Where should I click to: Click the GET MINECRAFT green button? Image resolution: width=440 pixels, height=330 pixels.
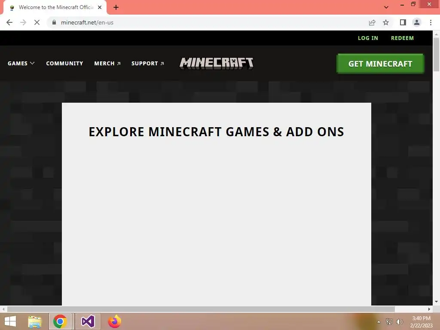click(380, 64)
